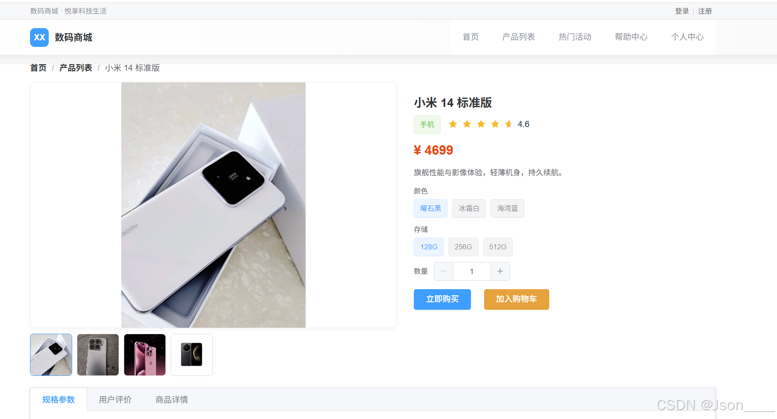The width and height of the screenshot is (777, 419).
Task: Increase quantity with the plus button
Action: [500, 271]
